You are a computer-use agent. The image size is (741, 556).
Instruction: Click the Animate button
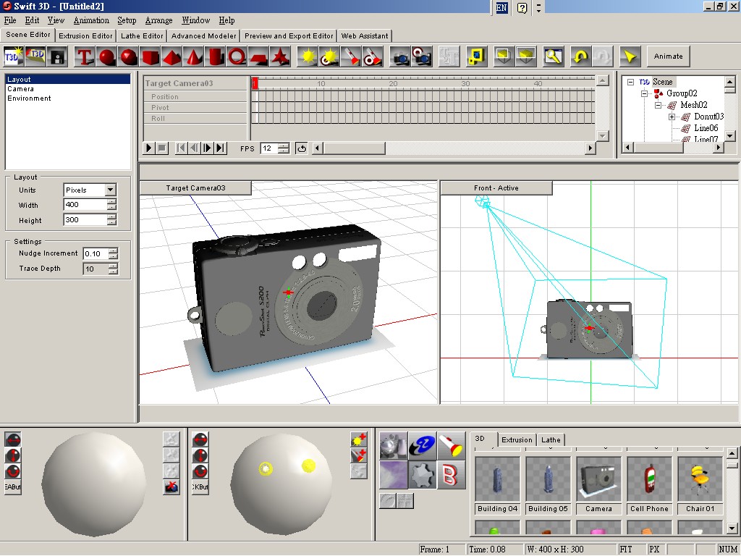pos(668,56)
